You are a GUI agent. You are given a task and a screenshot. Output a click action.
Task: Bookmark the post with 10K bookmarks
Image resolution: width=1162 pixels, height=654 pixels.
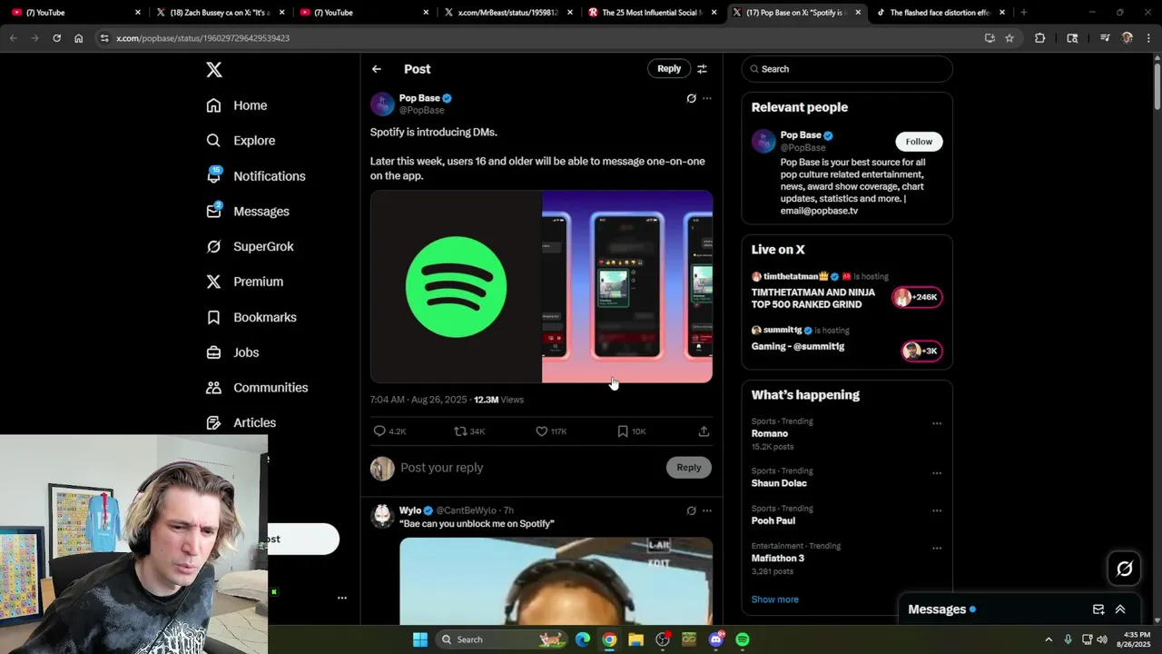pyautogui.click(x=623, y=431)
